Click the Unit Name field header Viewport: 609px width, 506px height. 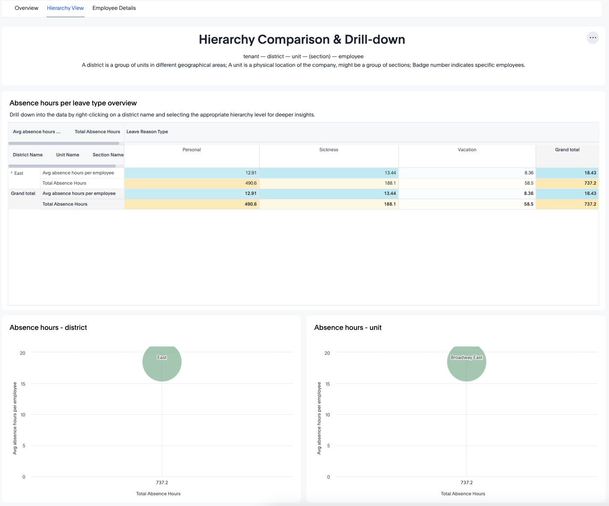[x=68, y=155]
